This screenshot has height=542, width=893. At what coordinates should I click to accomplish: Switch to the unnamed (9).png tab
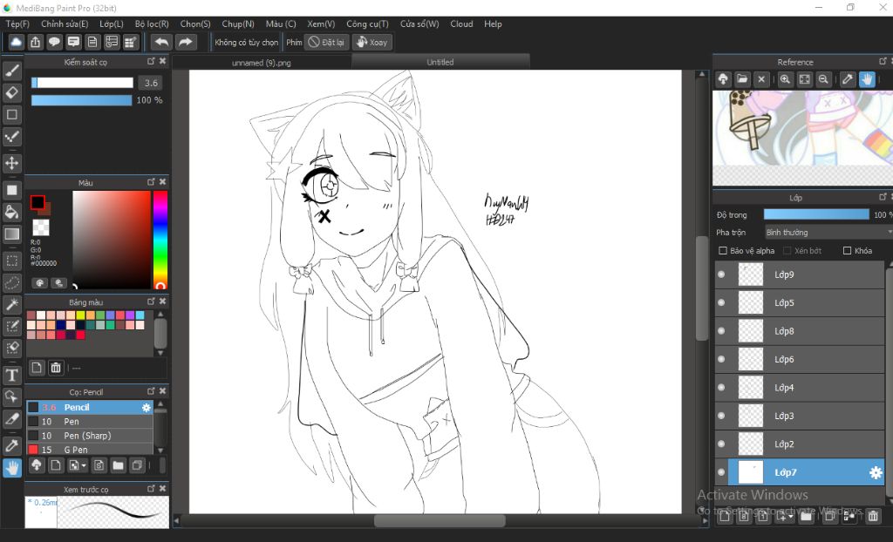tap(262, 63)
